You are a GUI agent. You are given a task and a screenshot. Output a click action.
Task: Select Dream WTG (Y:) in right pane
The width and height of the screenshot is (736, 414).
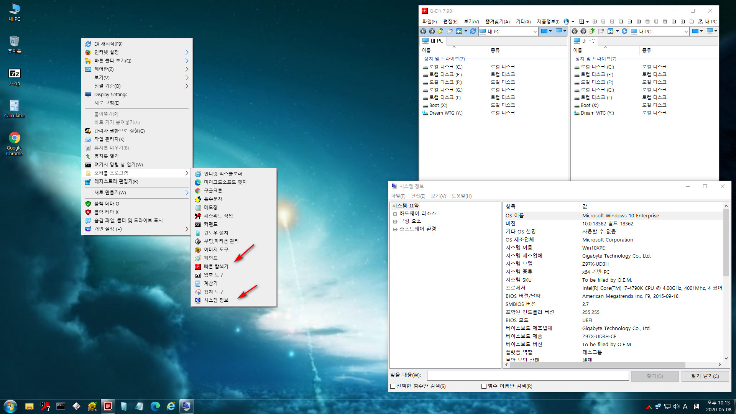click(597, 113)
